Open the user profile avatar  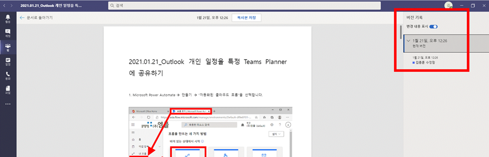(x=448, y=5)
